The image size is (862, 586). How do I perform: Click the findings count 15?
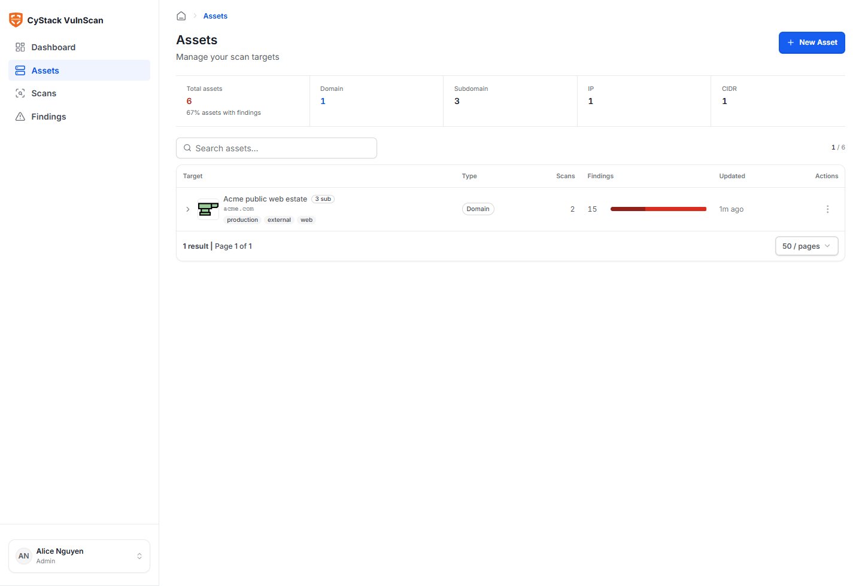point(592,209)
